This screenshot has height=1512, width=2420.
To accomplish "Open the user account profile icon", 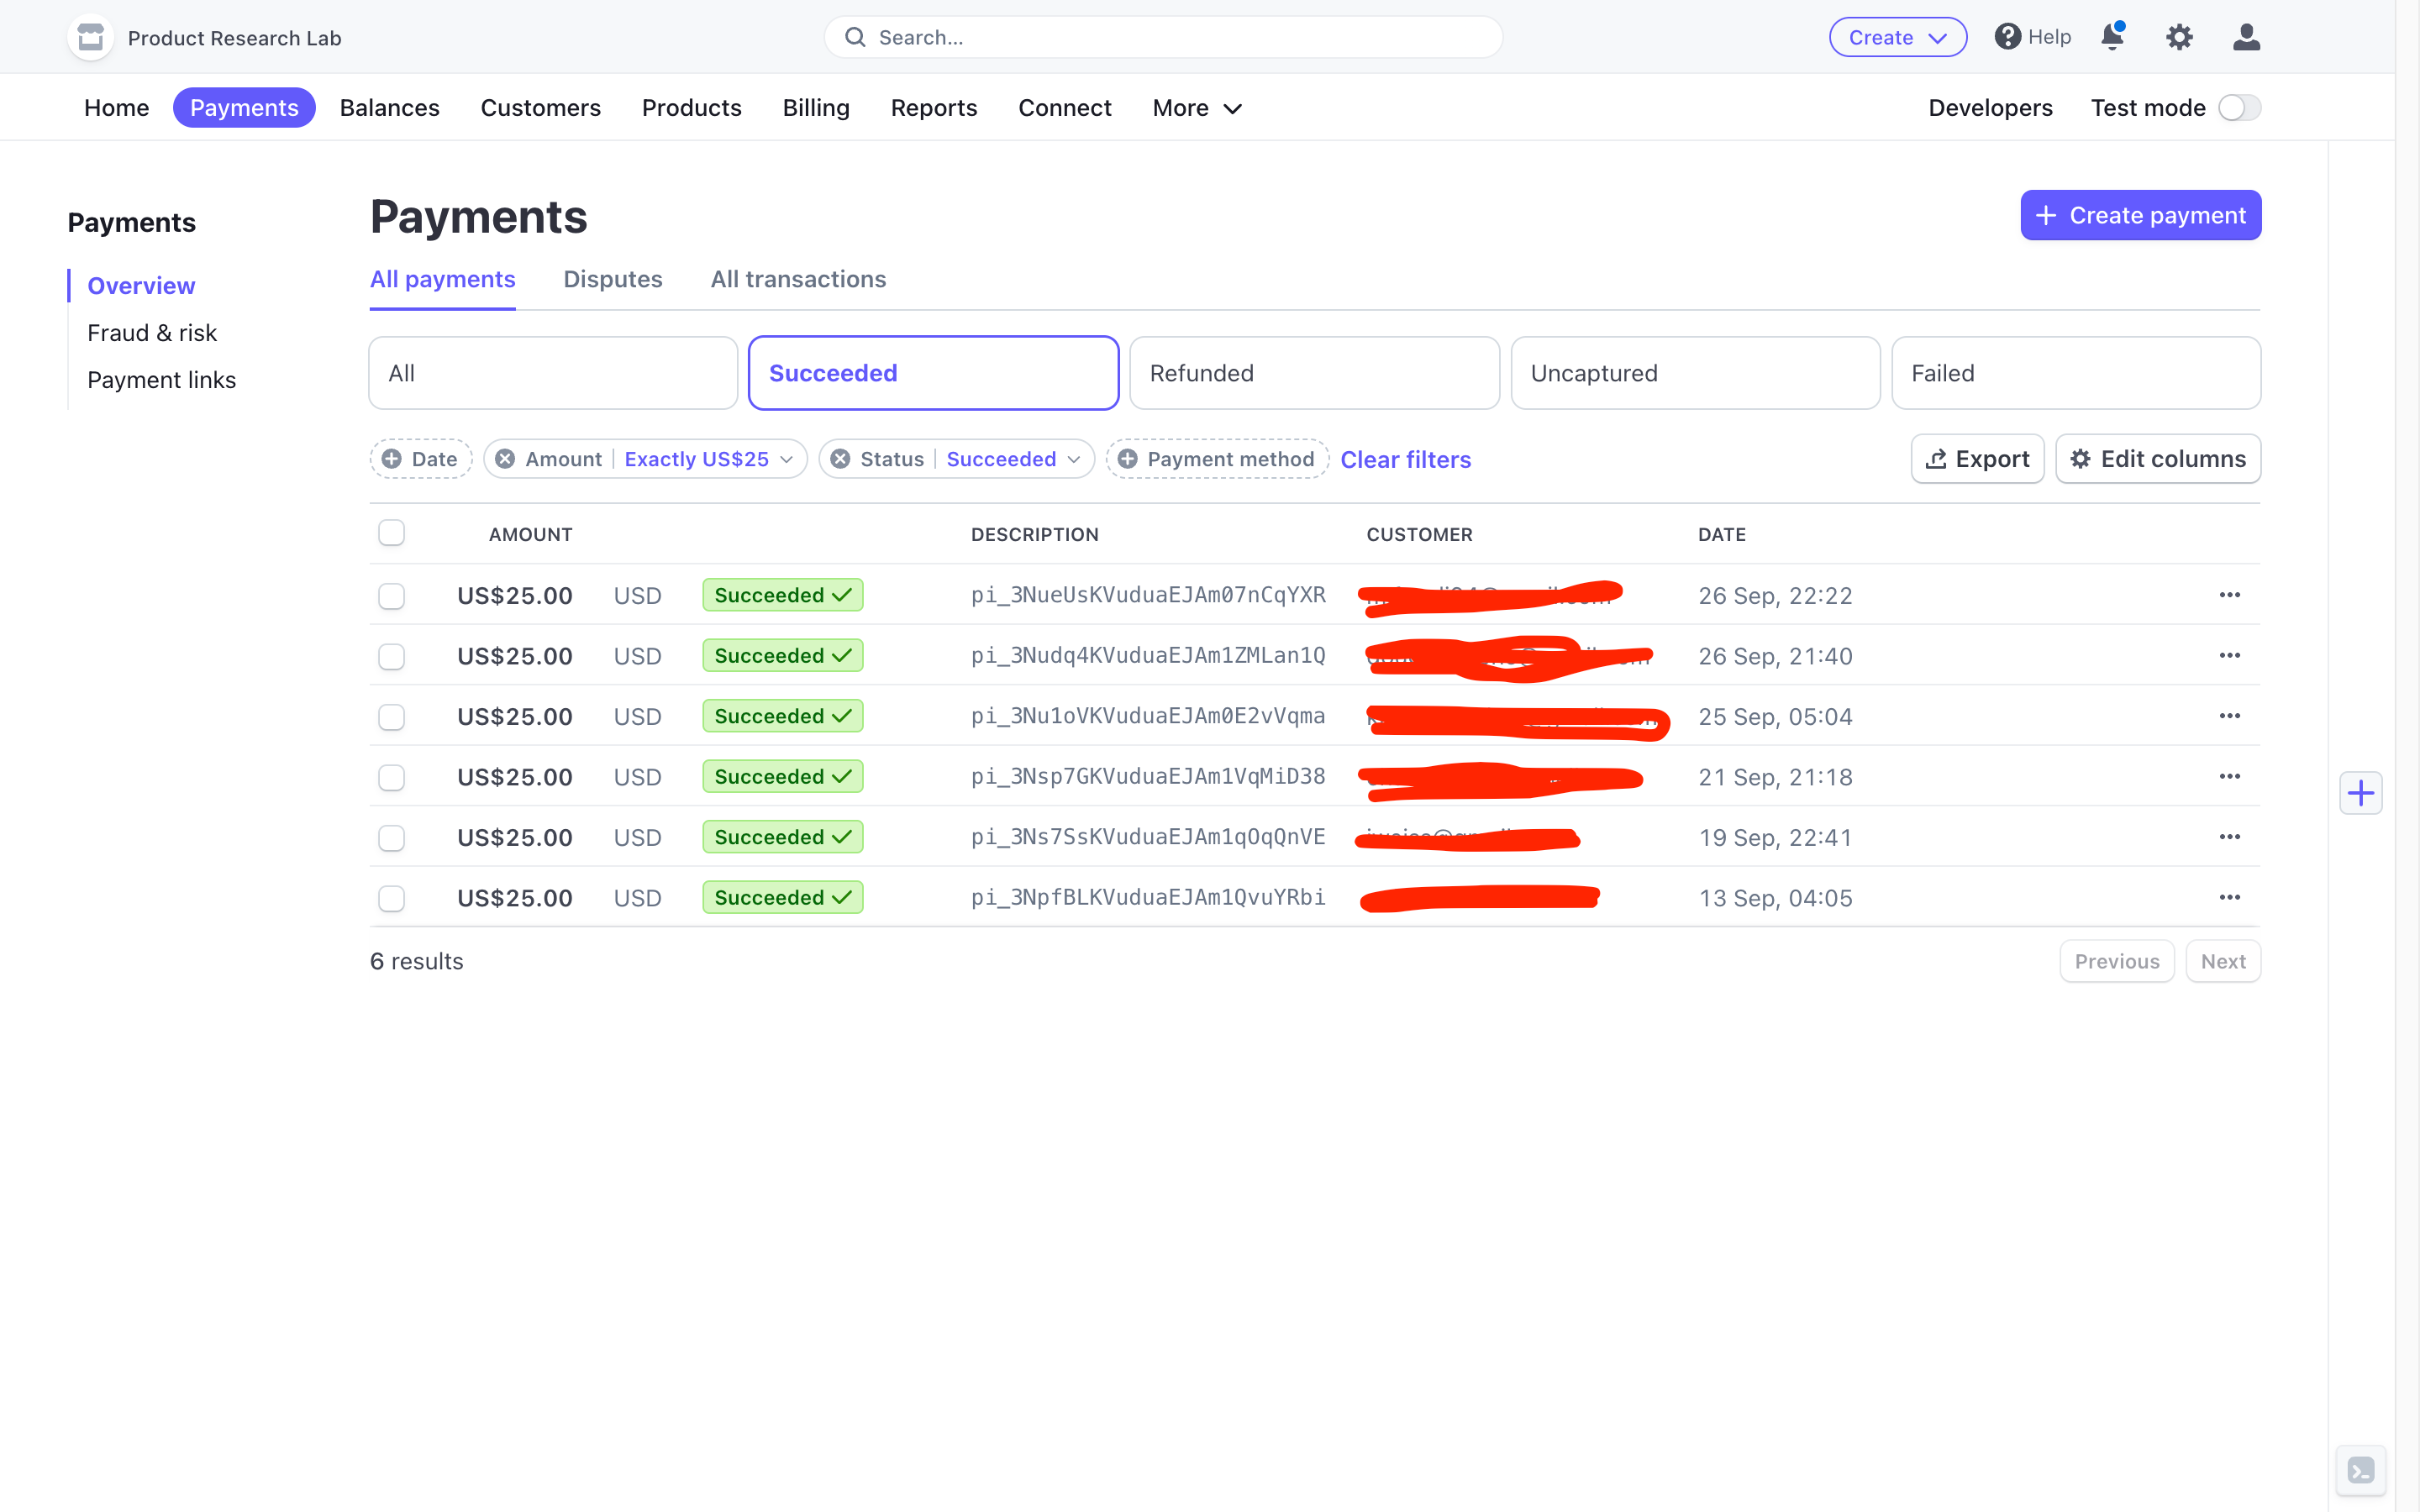I will tap(2246, 37).
